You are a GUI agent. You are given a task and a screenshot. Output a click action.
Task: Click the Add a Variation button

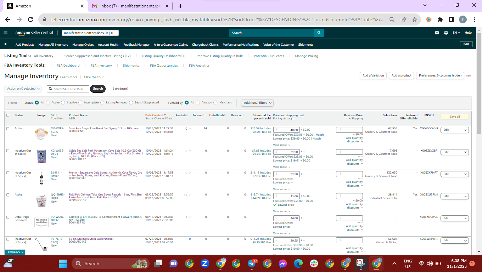pyautogui.click(x=373, y=75)
